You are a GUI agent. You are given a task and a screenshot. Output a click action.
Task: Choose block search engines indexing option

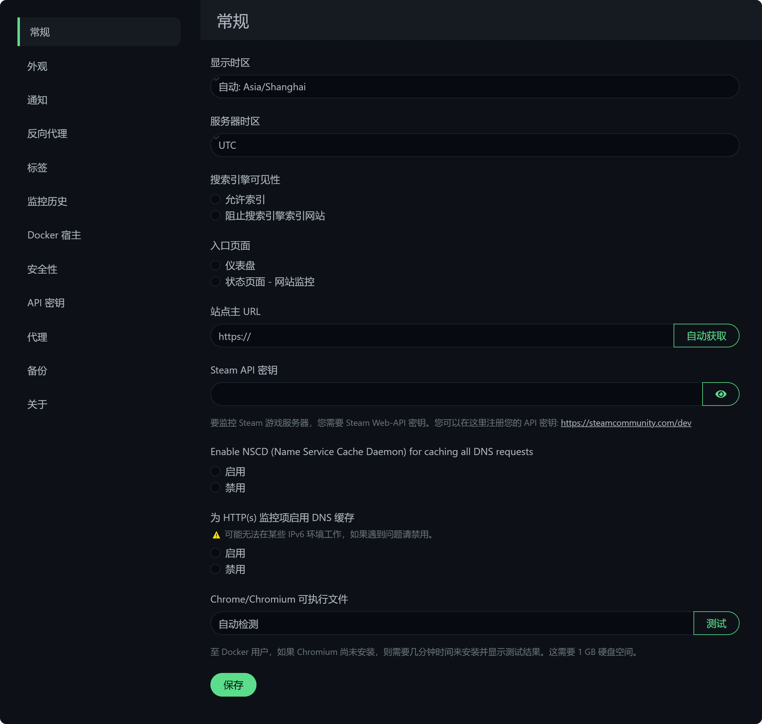(x=215, y=216)
